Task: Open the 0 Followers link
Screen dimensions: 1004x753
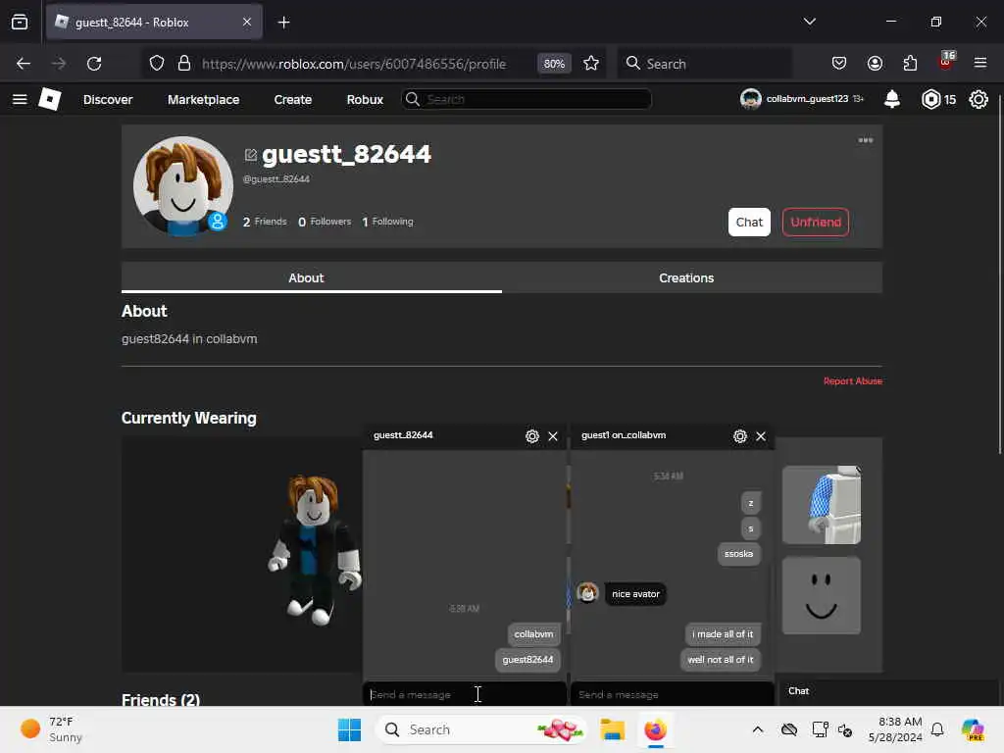Action: click(x=325, y=222)
